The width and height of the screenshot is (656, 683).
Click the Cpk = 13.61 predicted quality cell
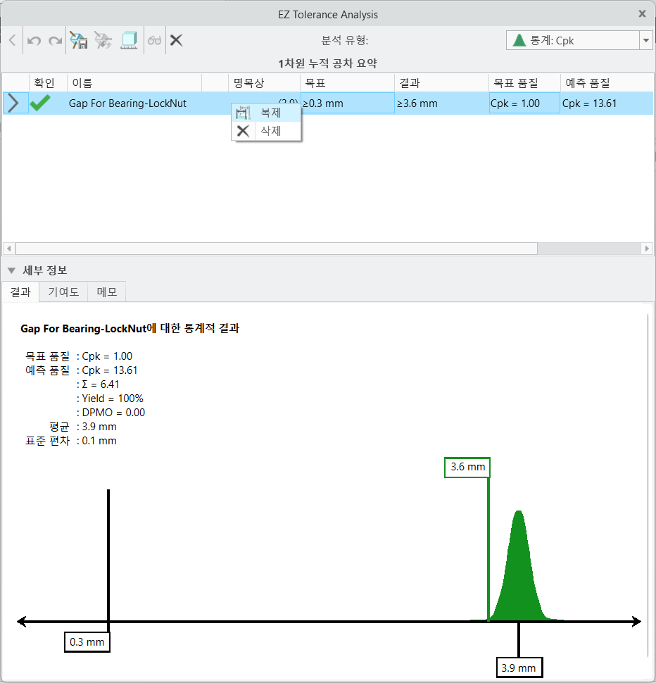click(607, 104)
